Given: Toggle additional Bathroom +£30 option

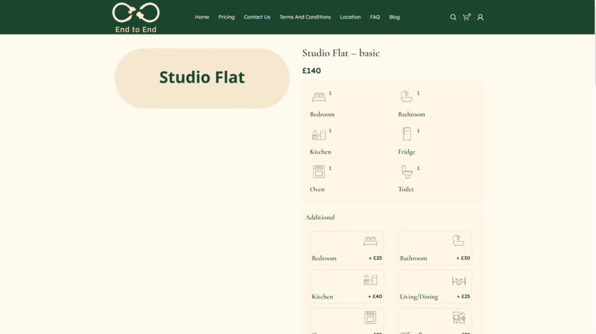Looking at the screenshot, I should tap(435, 248).
